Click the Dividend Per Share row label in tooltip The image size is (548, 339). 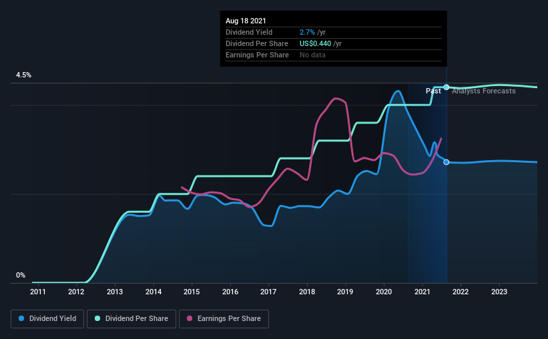click(257, 43)
